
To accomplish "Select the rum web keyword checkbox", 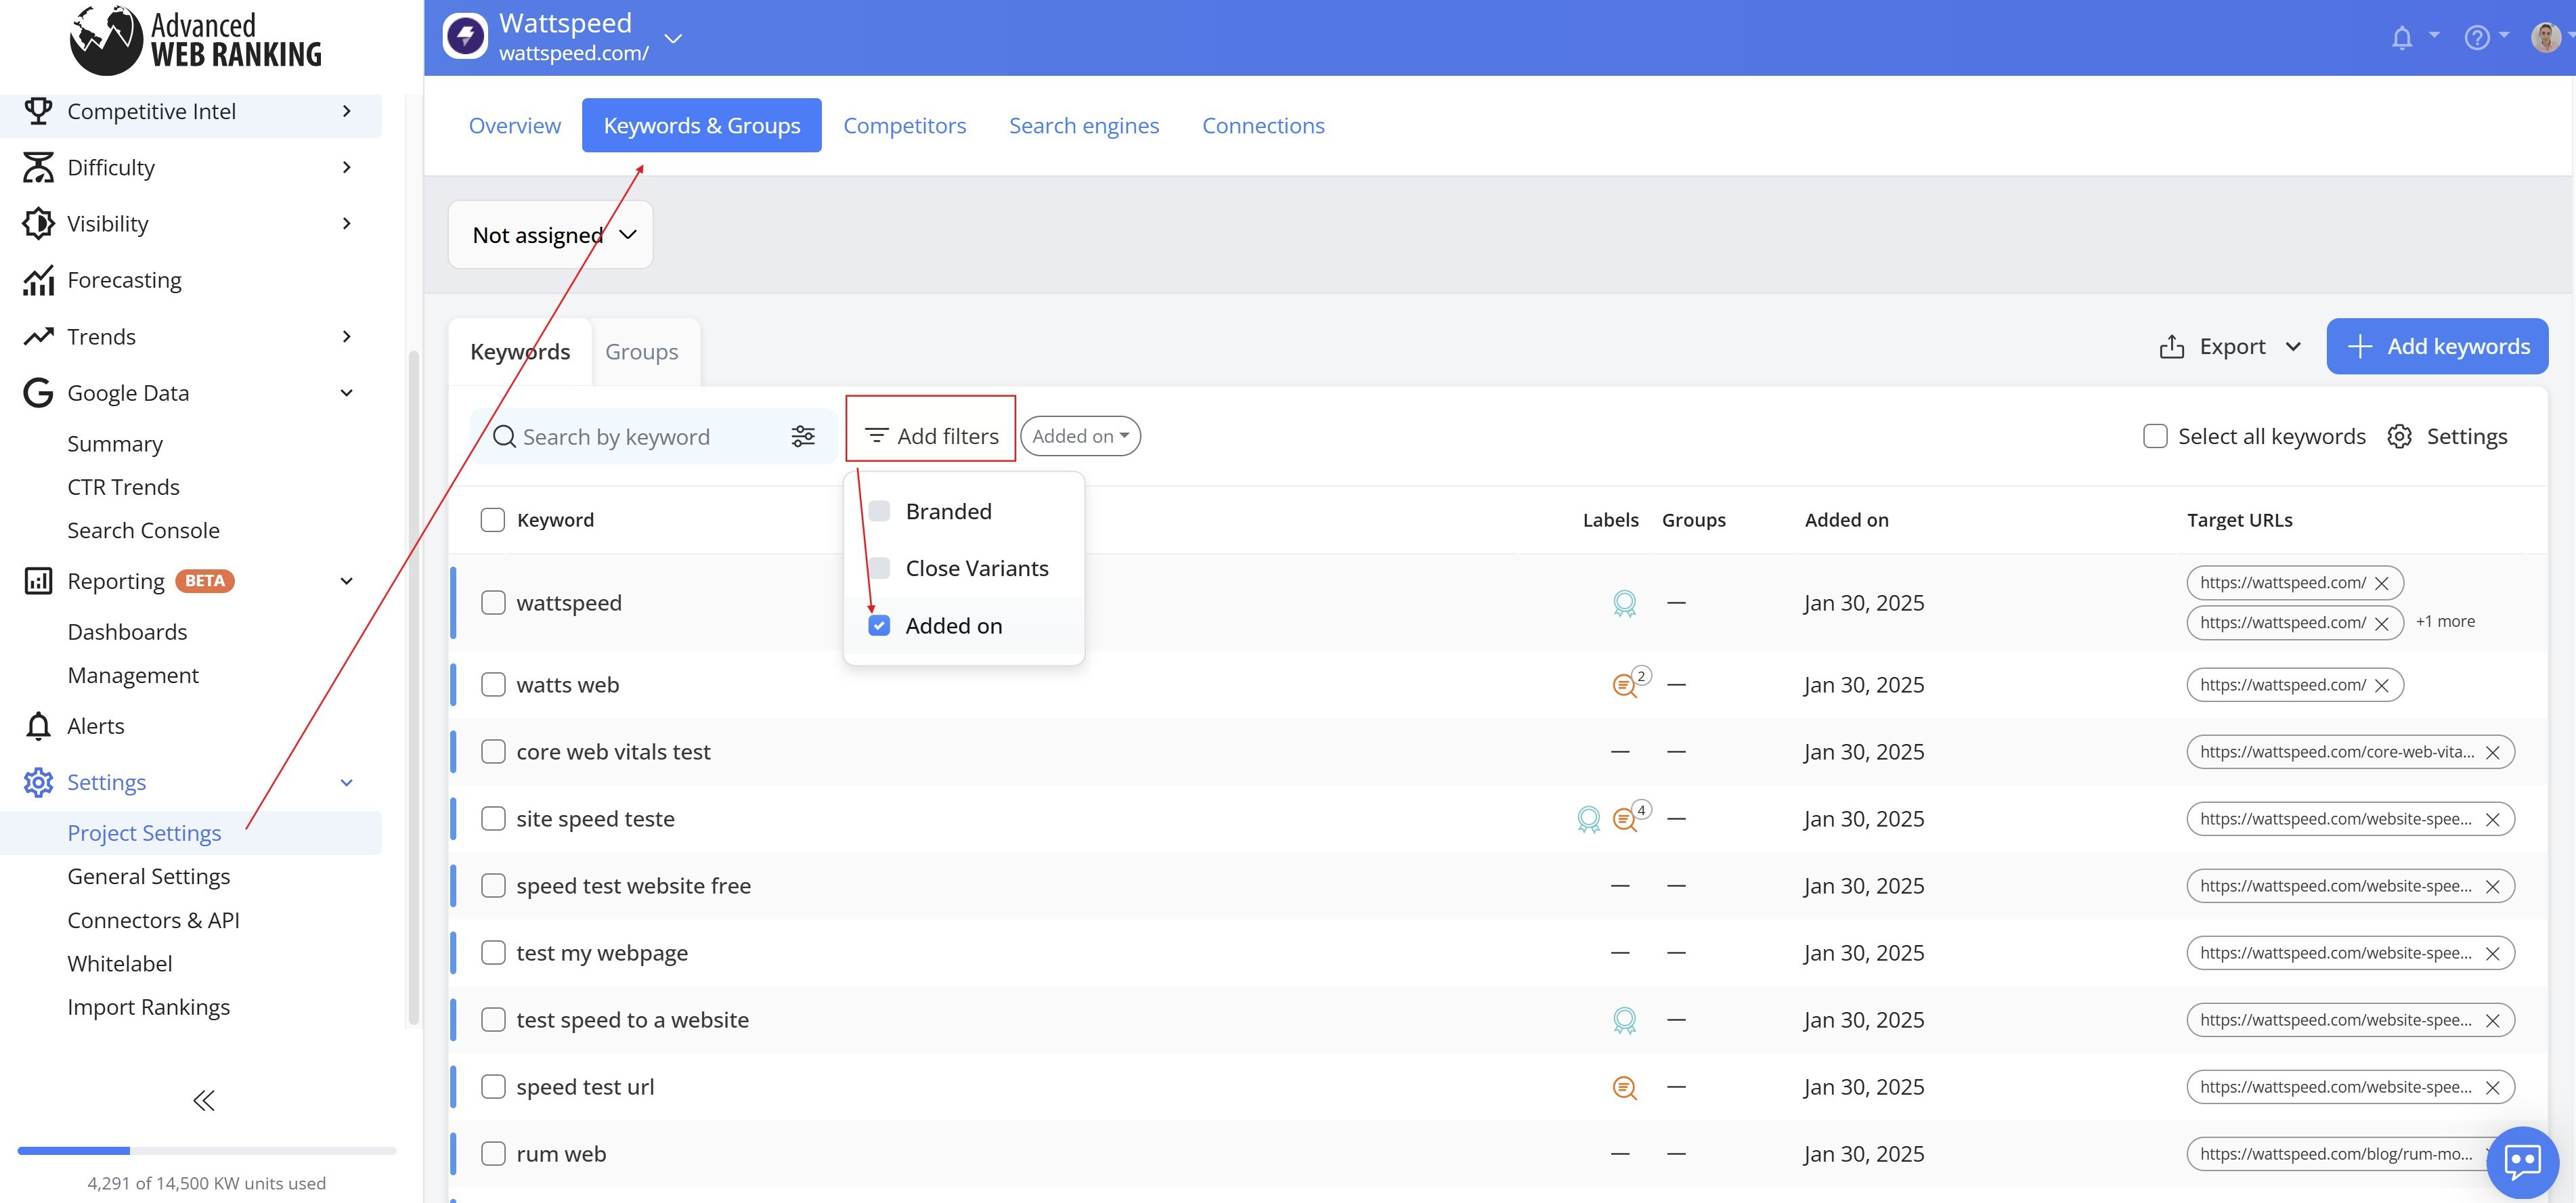I will pyautogui.click(x=493, y=1153).
